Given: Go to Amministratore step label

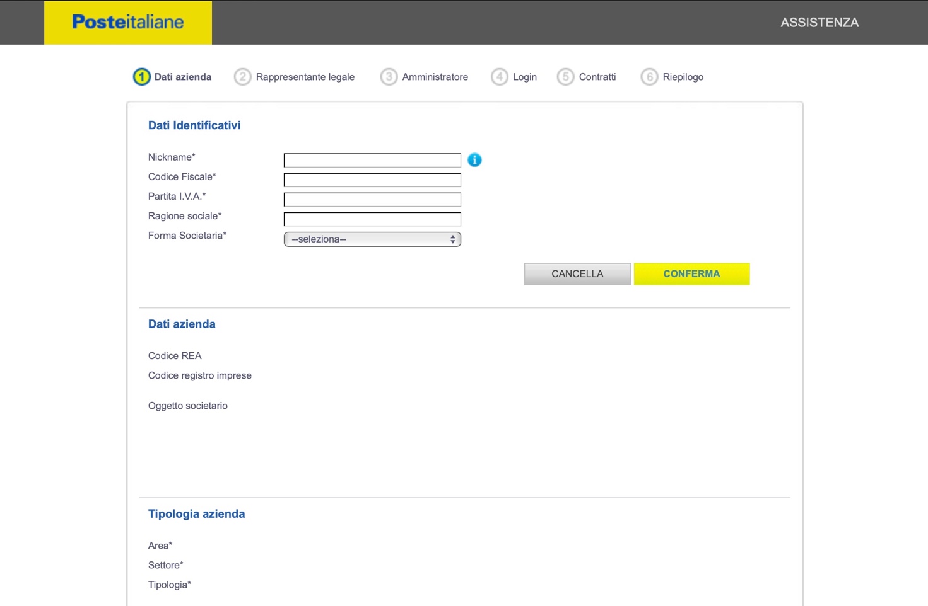Looking at the screenshot, I should (435, 77).
